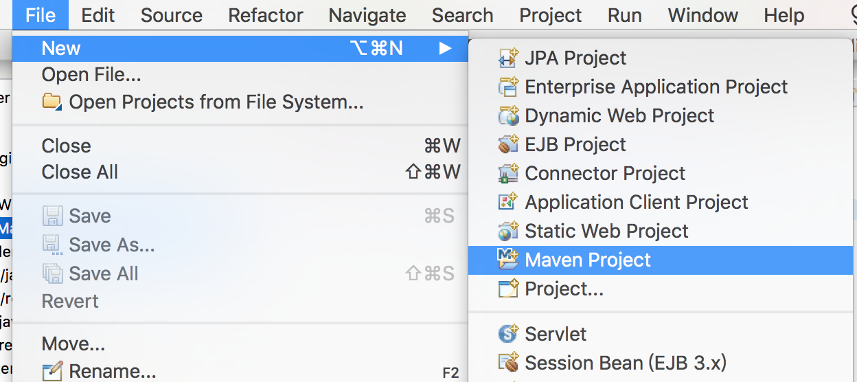Click the Connector Project icon
The image size is (857, 382).
[507, 174]
